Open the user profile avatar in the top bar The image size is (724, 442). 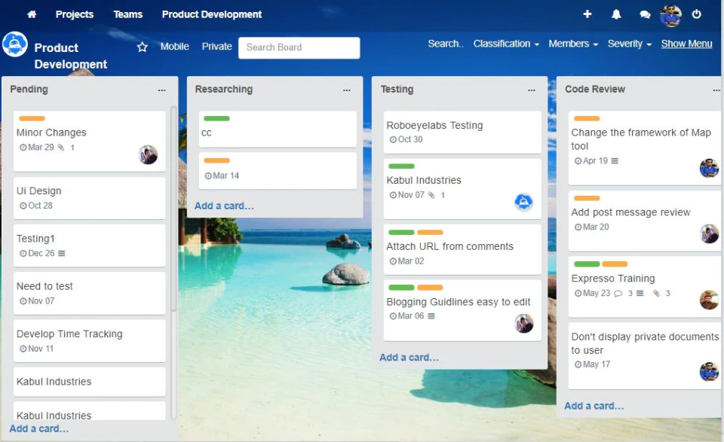click(670, 16)
